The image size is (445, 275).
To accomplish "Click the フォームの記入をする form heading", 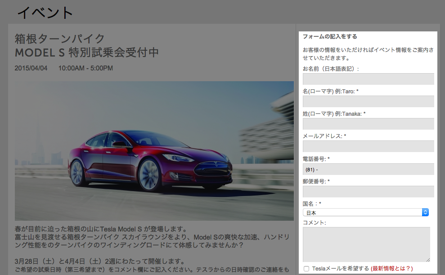I will tap(330, 37).
